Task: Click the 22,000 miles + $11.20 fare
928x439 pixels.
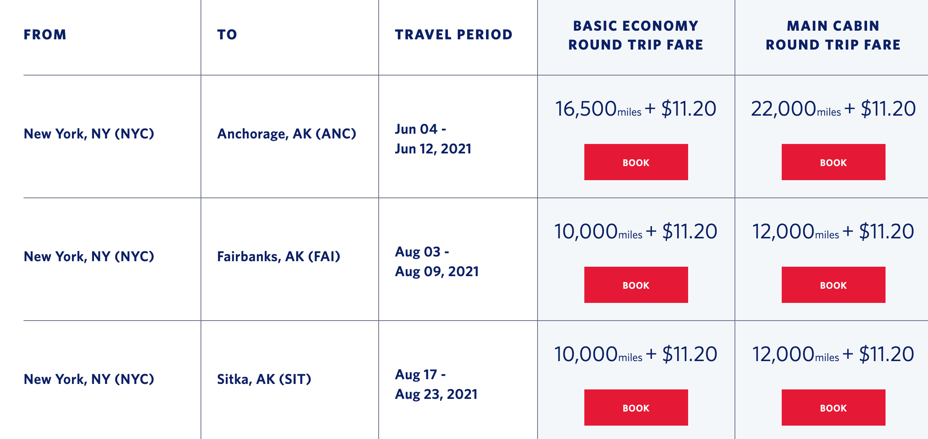Action: click(833, 109)
